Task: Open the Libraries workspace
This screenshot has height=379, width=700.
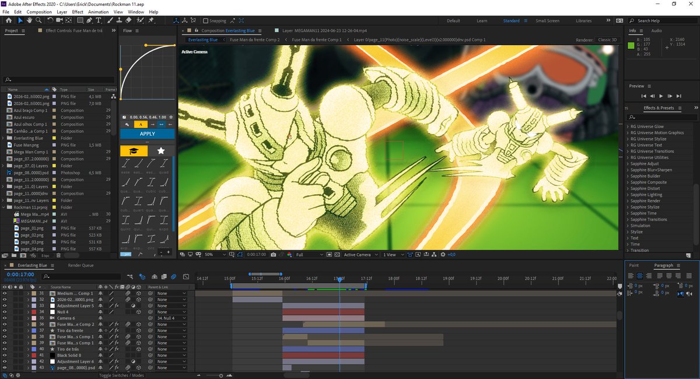Action: tap(583, 20)
